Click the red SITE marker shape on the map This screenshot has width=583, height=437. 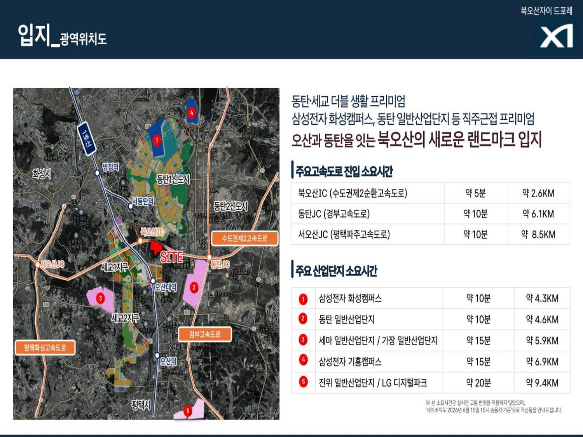click(156, 247)
